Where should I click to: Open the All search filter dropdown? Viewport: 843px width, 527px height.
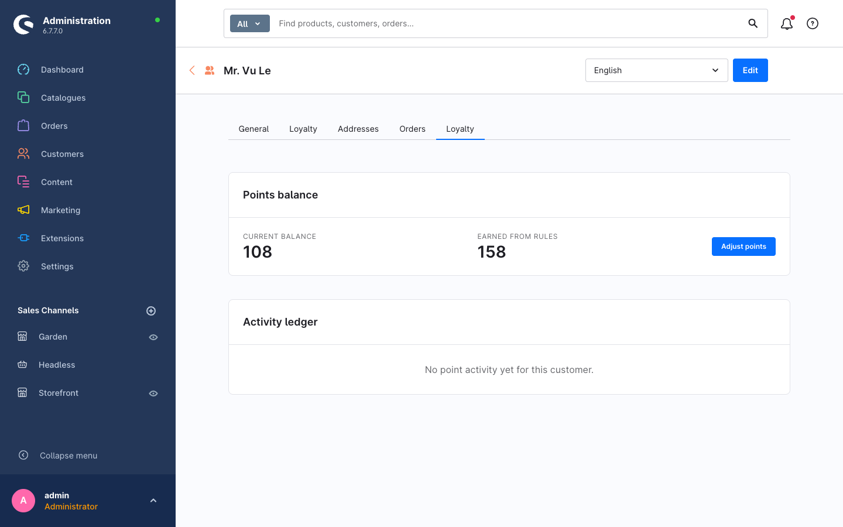(250, 23)
